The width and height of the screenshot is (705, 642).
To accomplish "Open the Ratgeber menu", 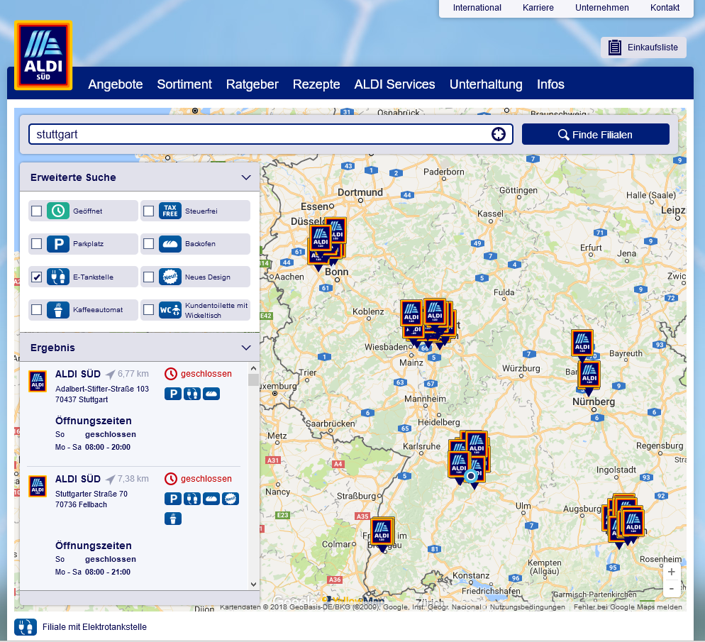I will coord(252,84).
